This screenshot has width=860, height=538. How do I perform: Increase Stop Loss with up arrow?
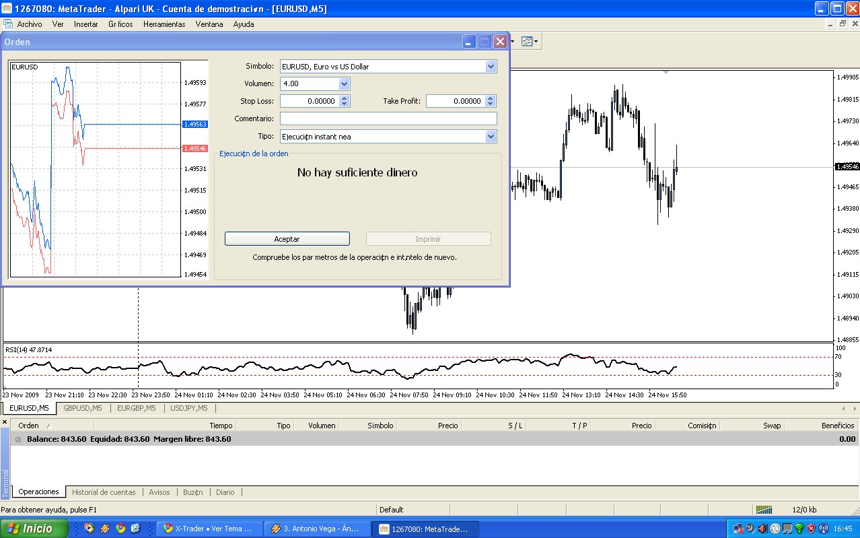point(345,98)
